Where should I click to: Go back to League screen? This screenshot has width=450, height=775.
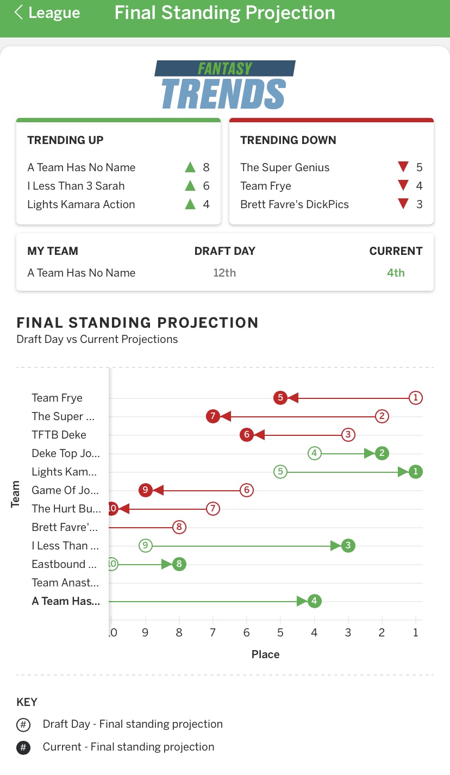pos(47,13)
